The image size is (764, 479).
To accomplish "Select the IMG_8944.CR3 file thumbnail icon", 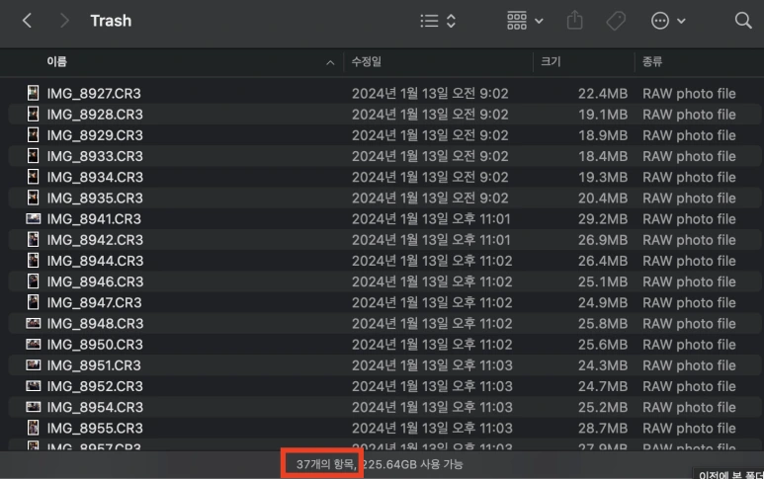I will (34, 261).
